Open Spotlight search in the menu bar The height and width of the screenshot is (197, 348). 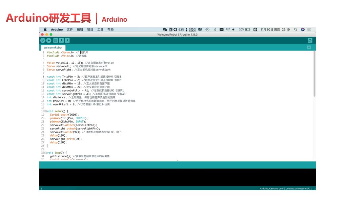(295, 29)
